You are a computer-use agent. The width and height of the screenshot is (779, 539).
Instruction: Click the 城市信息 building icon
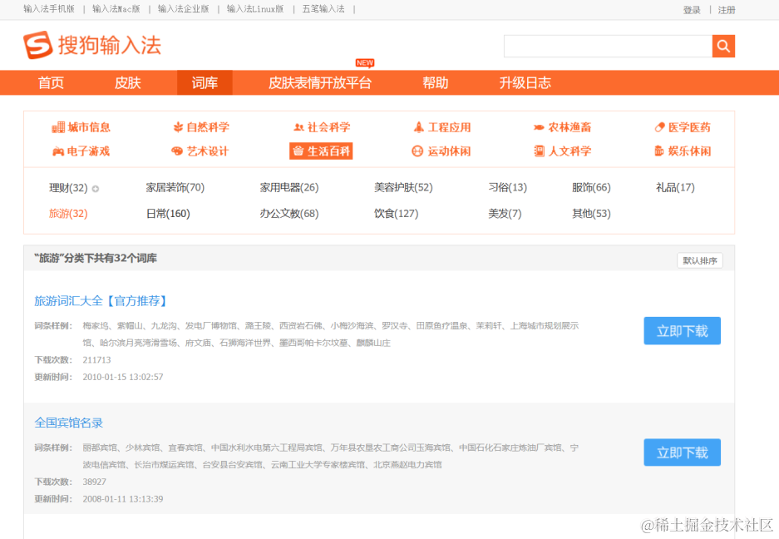tap(58, 127)
